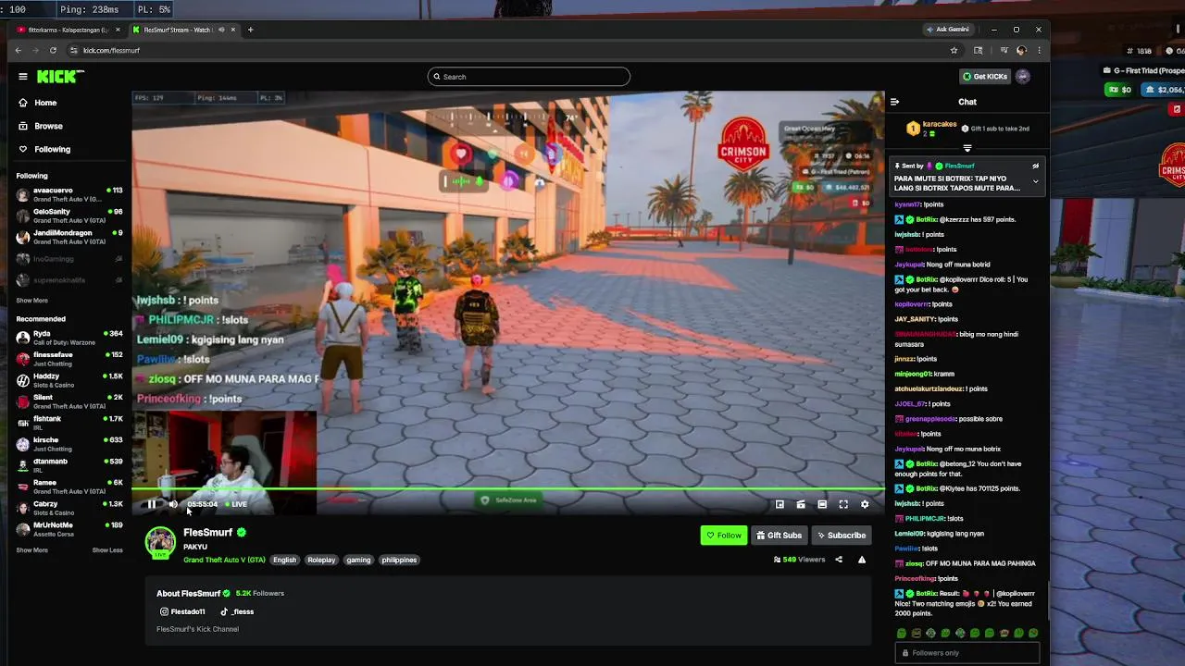Click the Gift Subs button

[779, 535]
